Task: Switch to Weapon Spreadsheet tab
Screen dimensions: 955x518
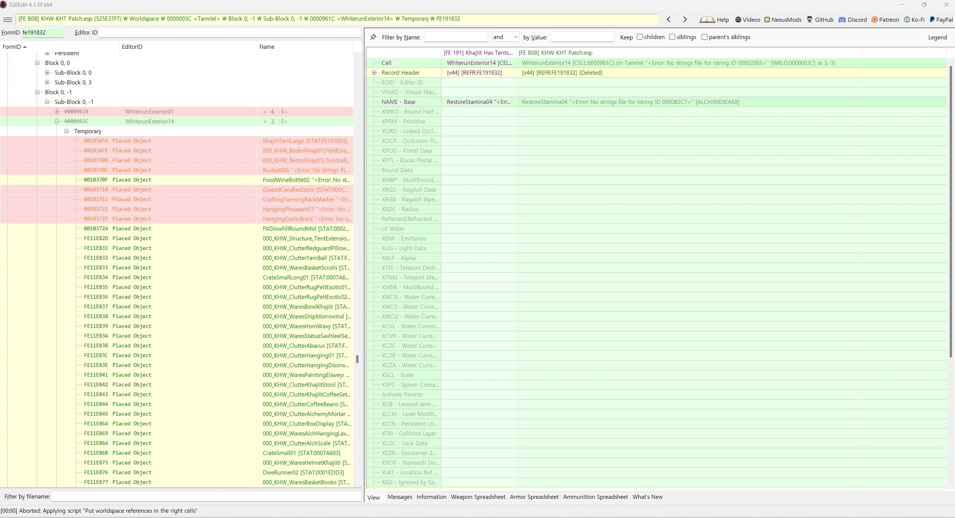Action: (478, 497)
